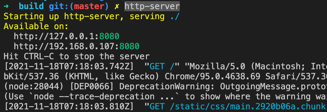Click the 'master' branch name
This screenshot has width=327, height=112.
89,6
